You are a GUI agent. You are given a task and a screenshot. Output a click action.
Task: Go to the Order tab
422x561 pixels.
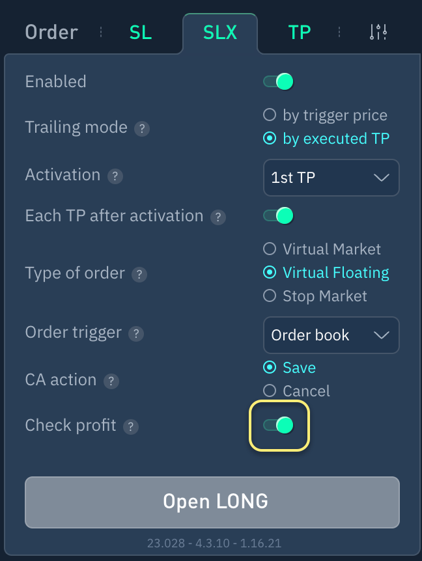pyautogui.click(x=51, y=33)
